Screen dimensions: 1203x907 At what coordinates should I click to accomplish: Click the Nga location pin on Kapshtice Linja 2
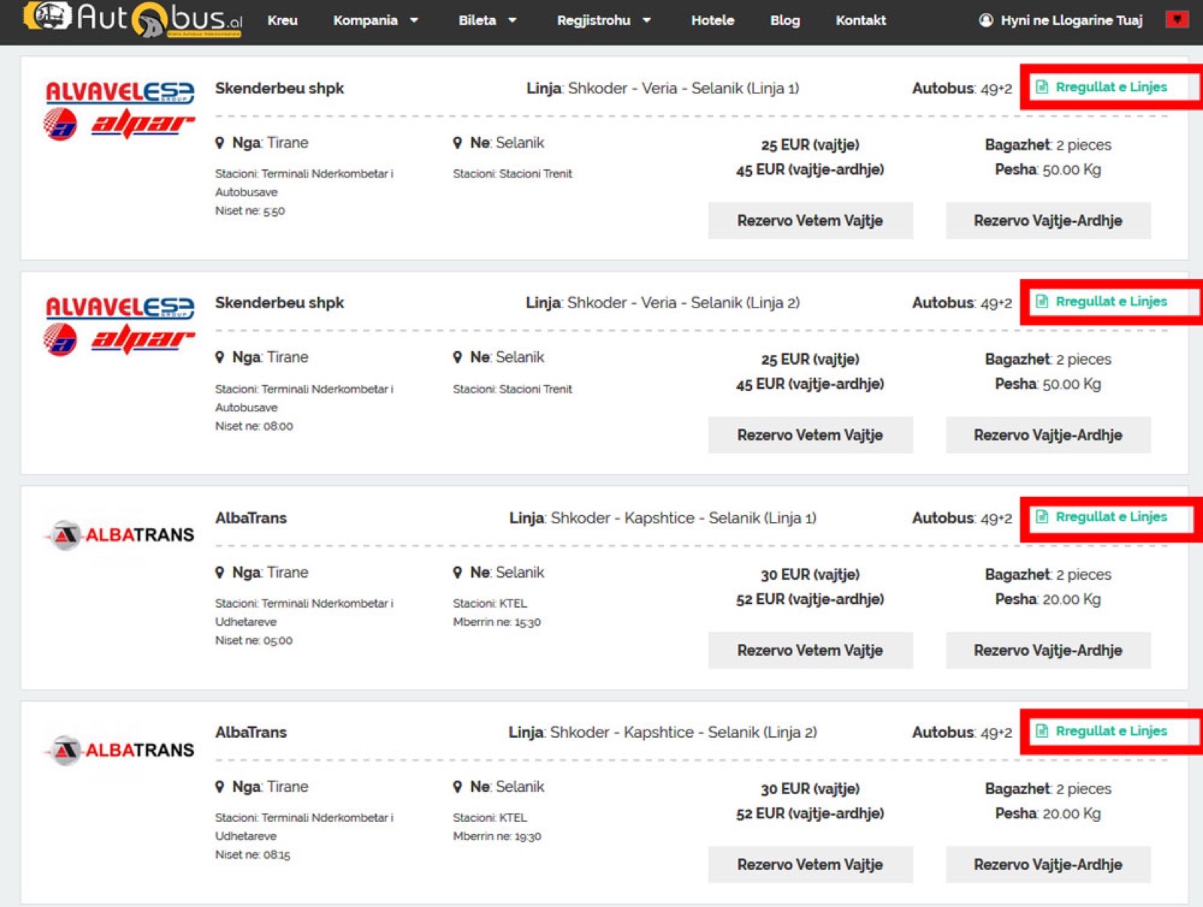click(220, 787)
